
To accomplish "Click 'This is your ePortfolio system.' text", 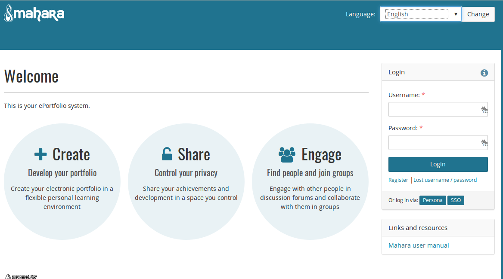I will click(x=47, y=106).
